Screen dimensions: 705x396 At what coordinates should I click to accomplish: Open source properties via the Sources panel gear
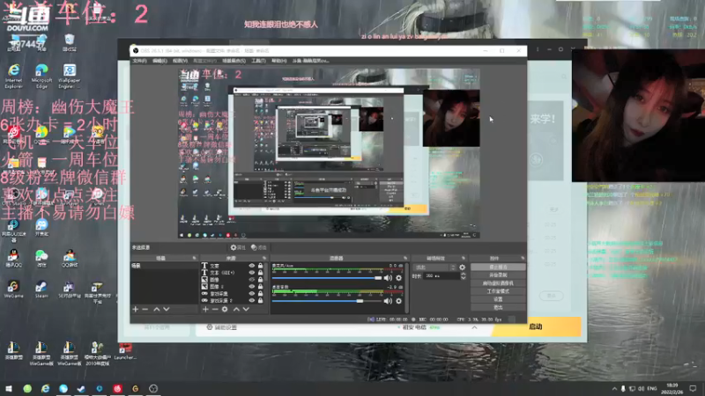click(225, 310)
